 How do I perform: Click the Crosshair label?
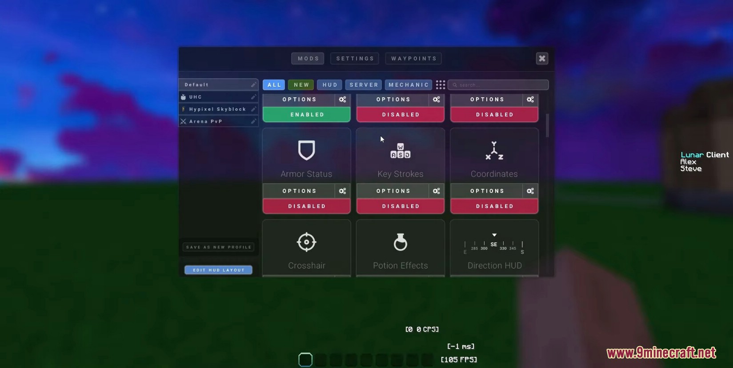[306, 265]
